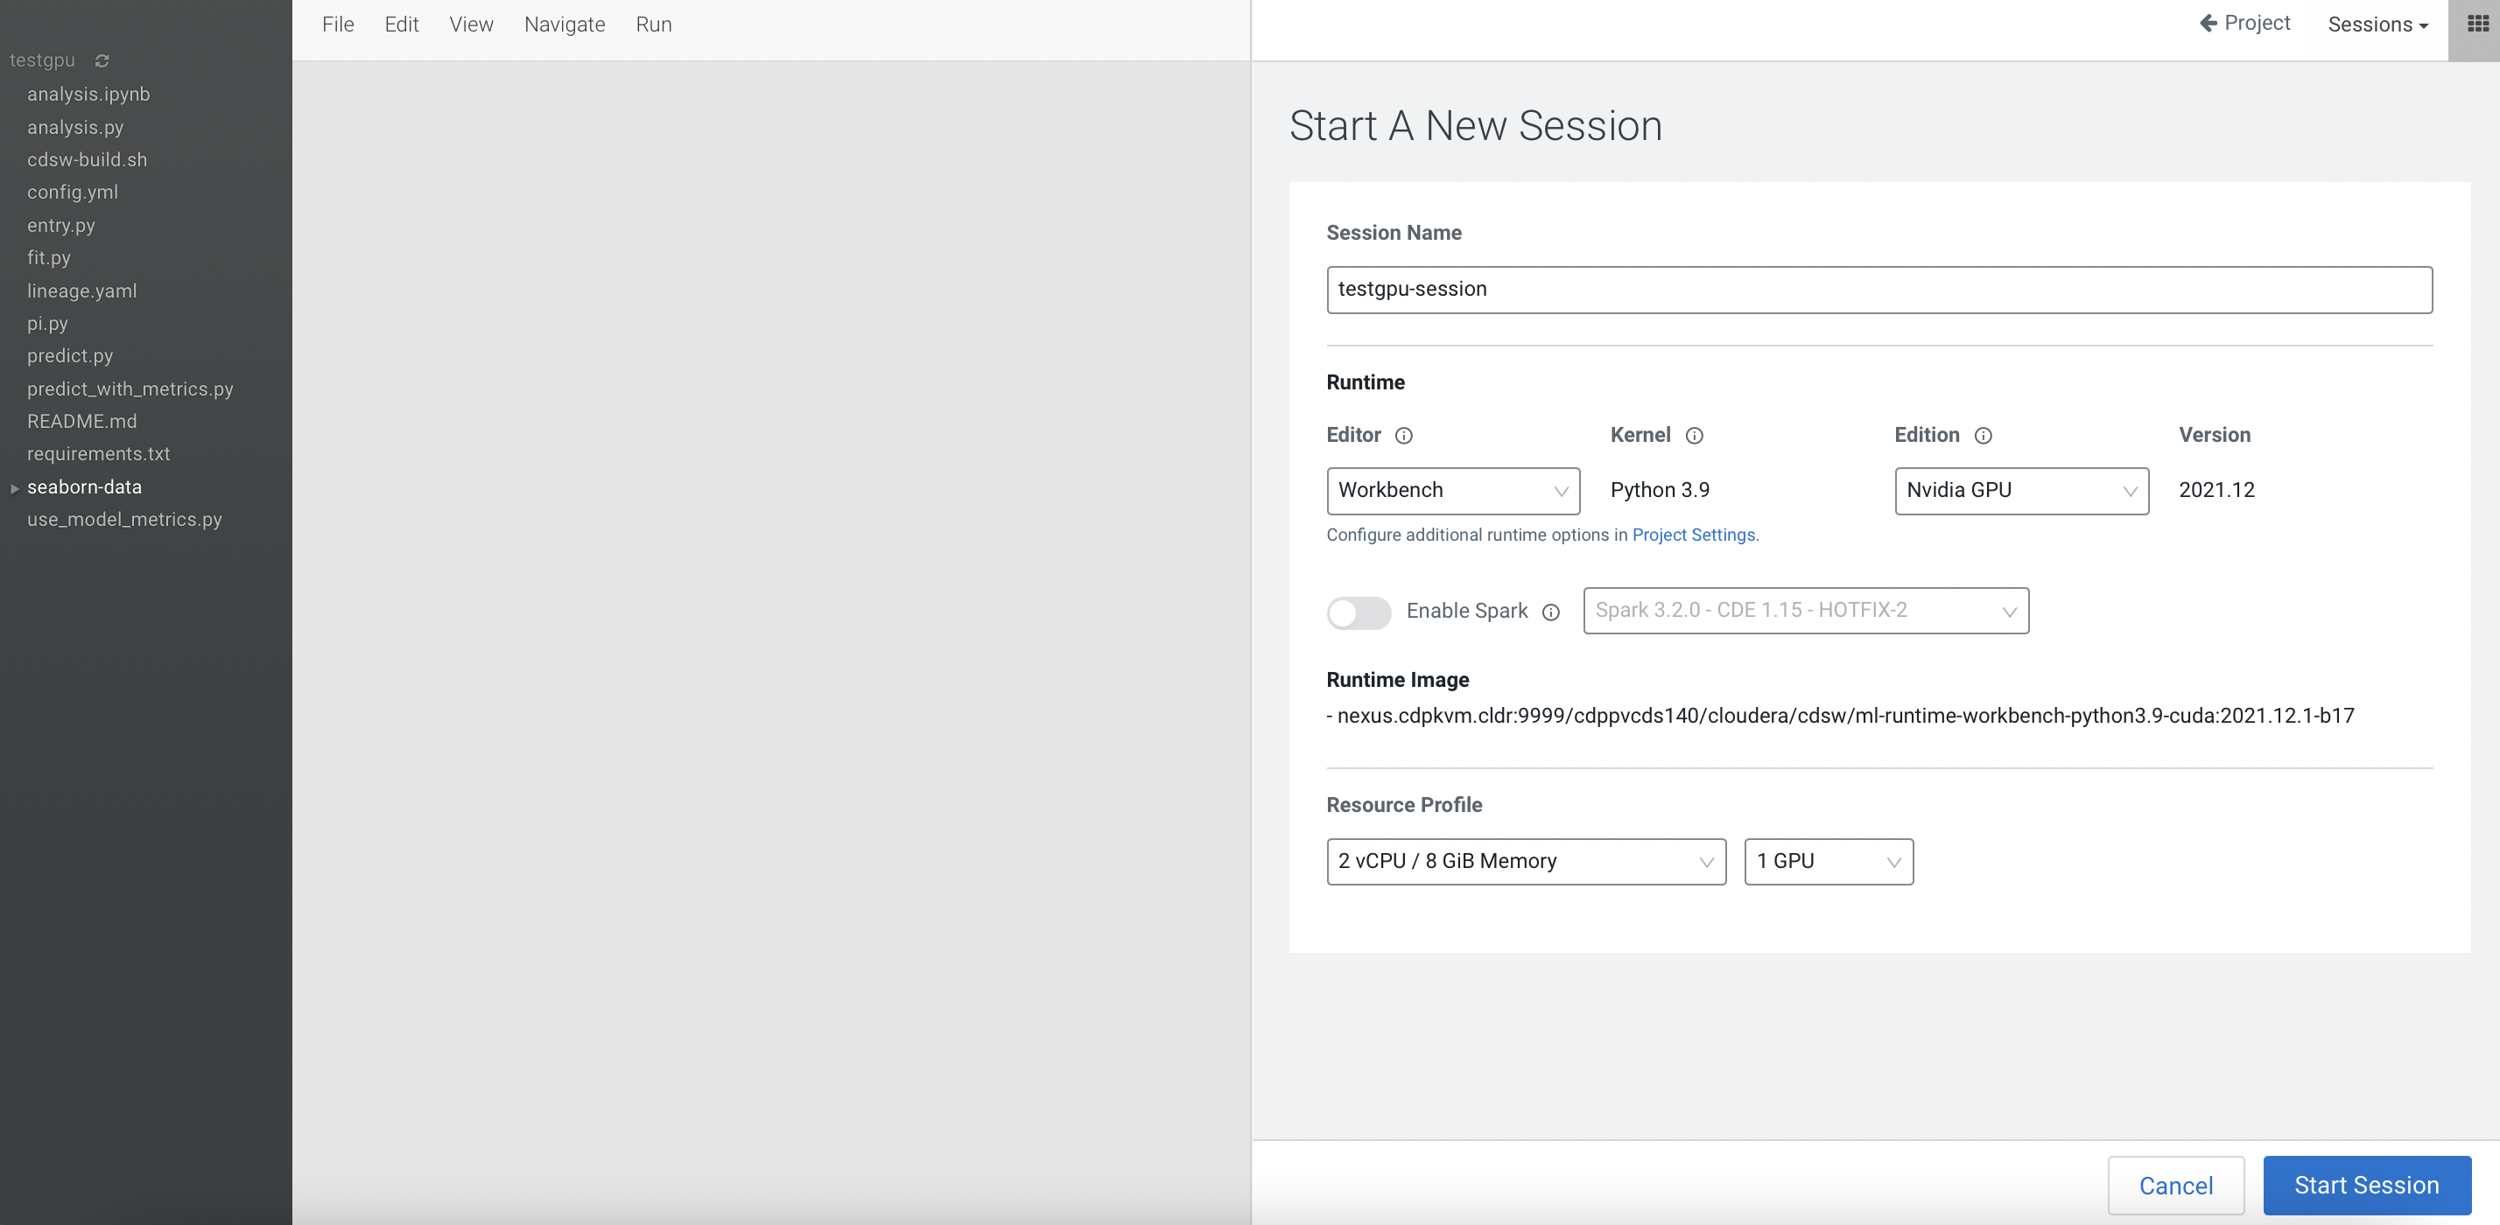Click the Session Name input field
2500x1225 pixels.
click(1878, 289)
